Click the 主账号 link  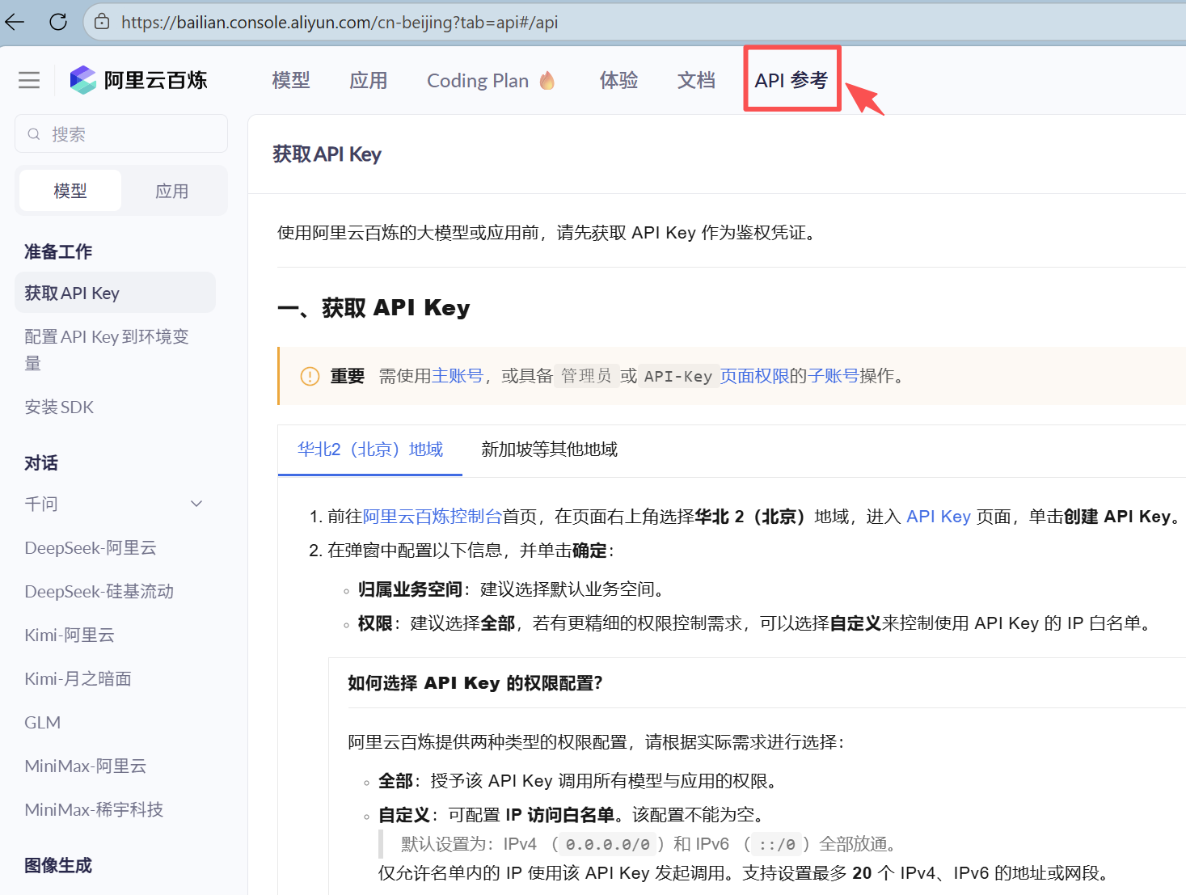(x=458, y=376)
